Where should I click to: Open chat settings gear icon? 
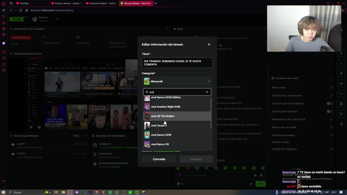click(x=251, y=184)
